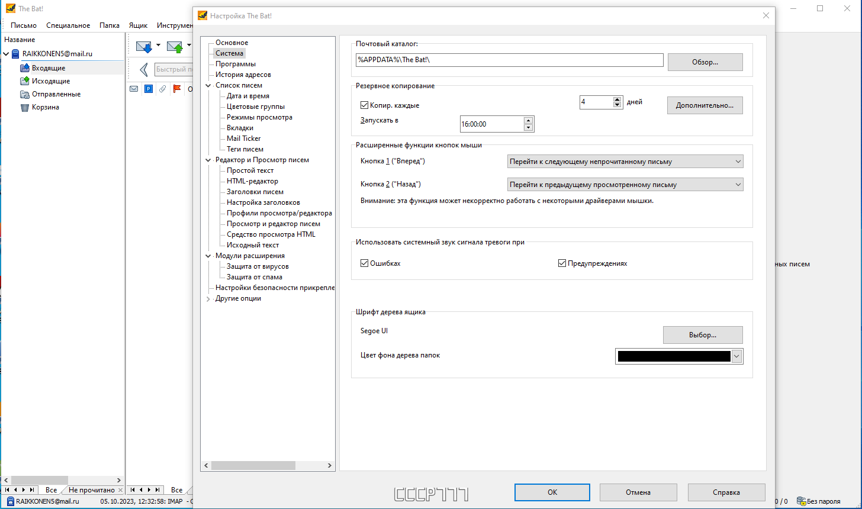Expand the Другие опции tree node
862x509 pixels.
[x=208, y=299]
